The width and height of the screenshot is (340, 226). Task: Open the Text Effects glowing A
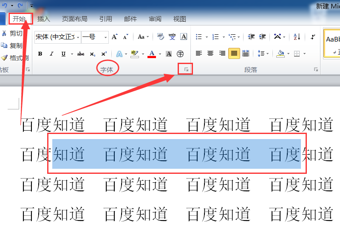coord(119,53)
